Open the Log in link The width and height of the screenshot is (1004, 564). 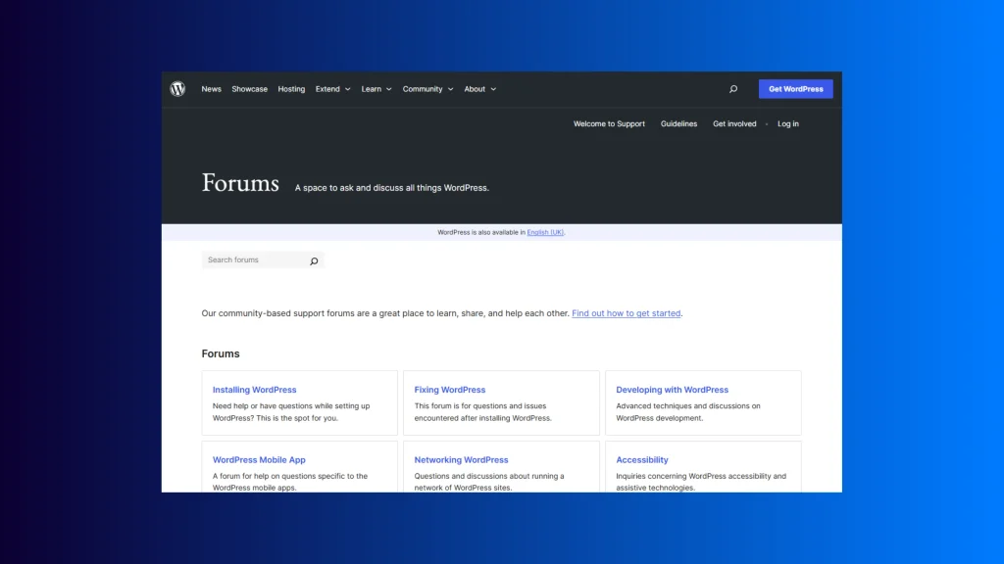787,124
